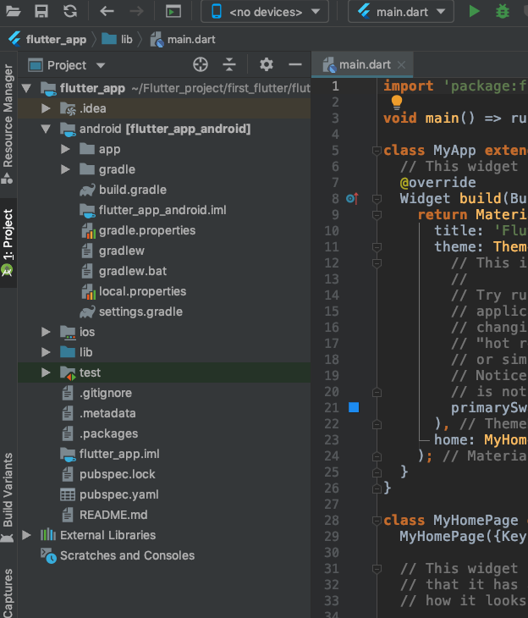Expand the gradle folder
Viewport: 528px width, 618px height.
[65, 169]
